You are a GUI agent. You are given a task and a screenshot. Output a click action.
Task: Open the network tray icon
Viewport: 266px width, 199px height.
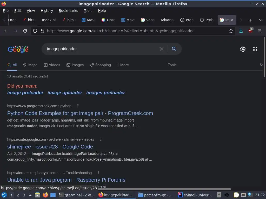pyautogui.click(x=243, y=195)
